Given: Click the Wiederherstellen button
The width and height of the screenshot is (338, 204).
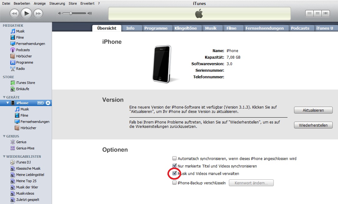Looking at the screenshot, I should [313, 125].
